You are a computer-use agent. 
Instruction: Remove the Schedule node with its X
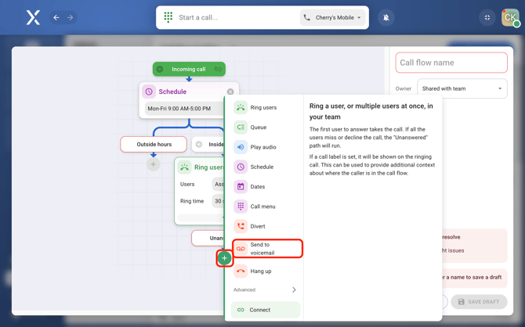tap(230, 92)
